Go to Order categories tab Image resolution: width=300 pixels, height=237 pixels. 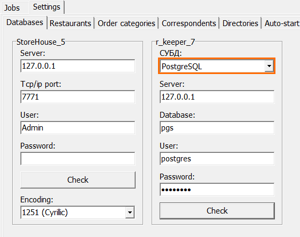[127, 23]
